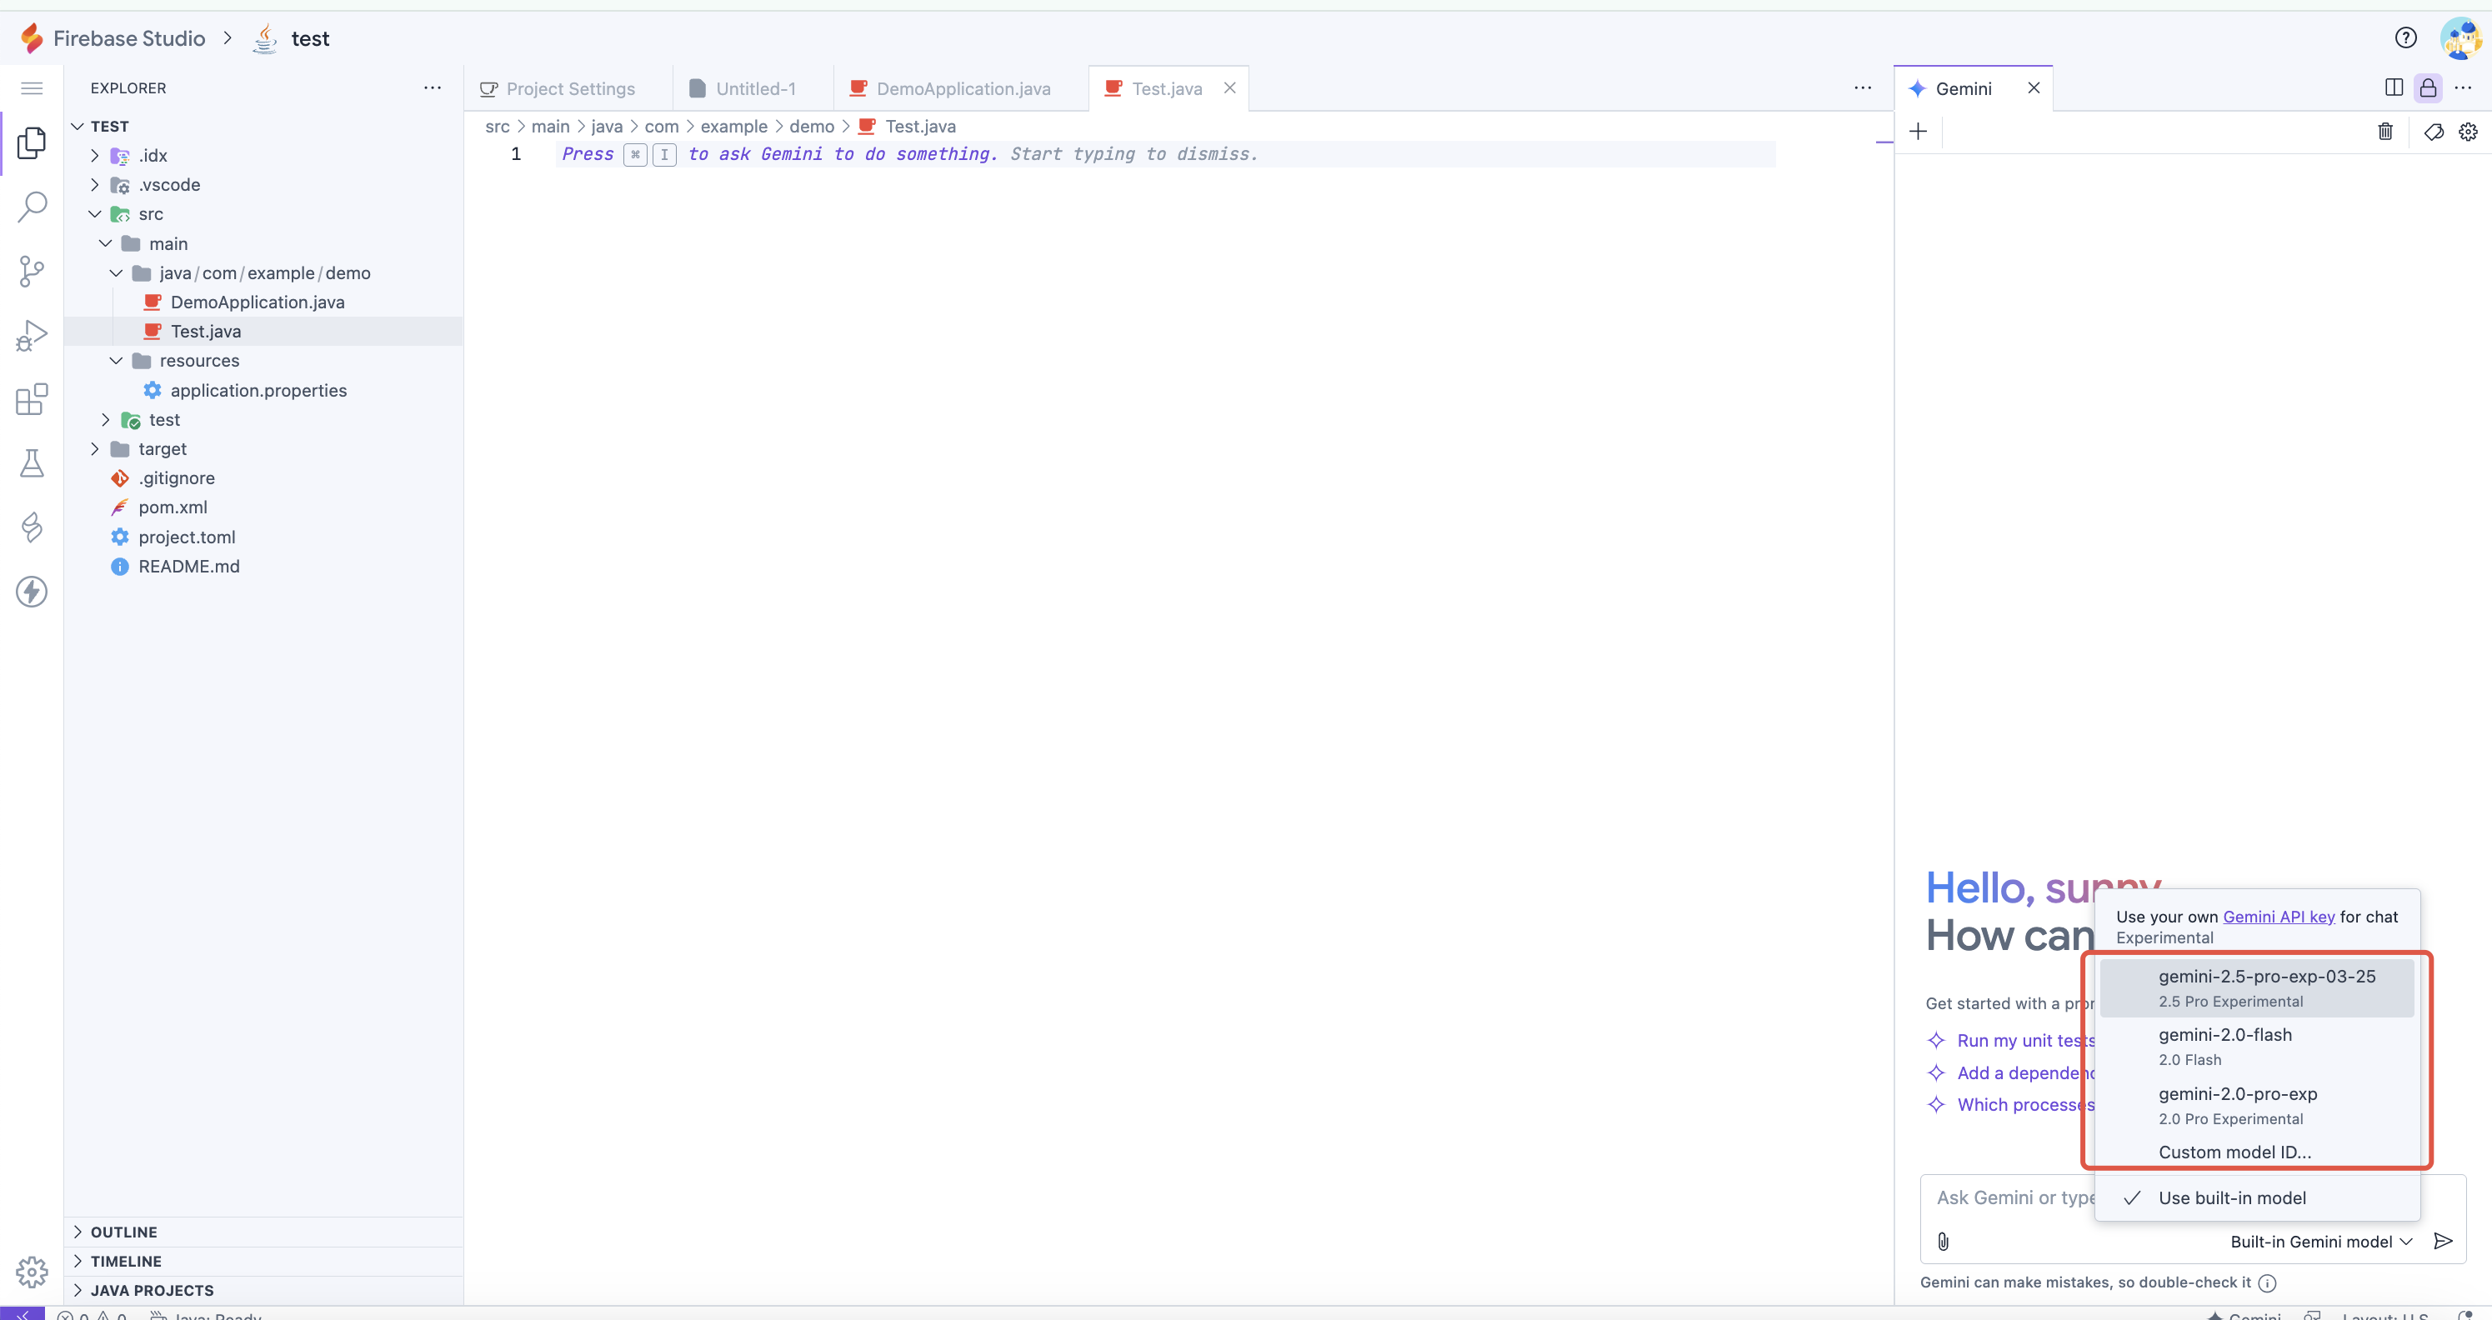Open pom.xml in the explorer
This screenshot has width=2492, height=1320.
173,507
